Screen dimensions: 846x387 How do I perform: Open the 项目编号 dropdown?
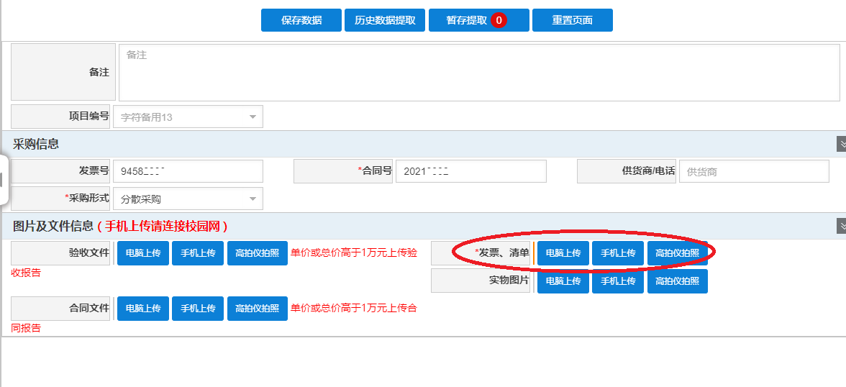click(x=188, y=117)
